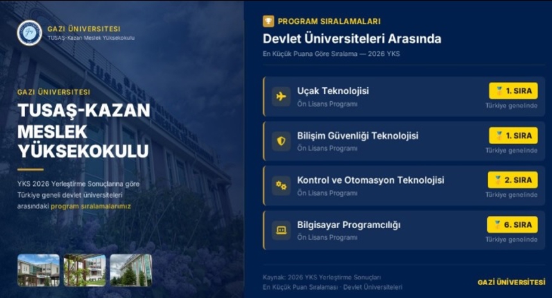The width and height of the screenshot is (552, 298).
Task: Open the second campus thumbnail with pergola
Action: click(x=85, y=270)
